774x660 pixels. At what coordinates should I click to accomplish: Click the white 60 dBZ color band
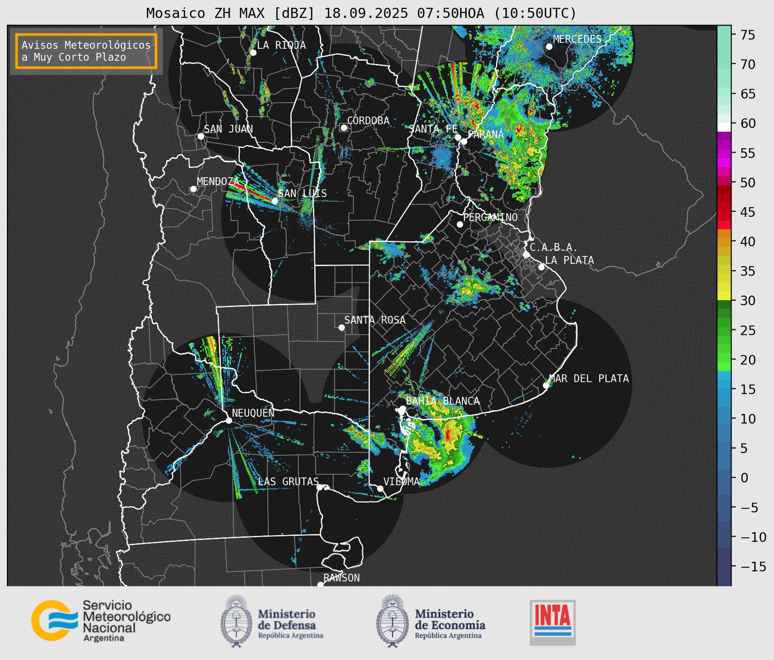[724, 127]
